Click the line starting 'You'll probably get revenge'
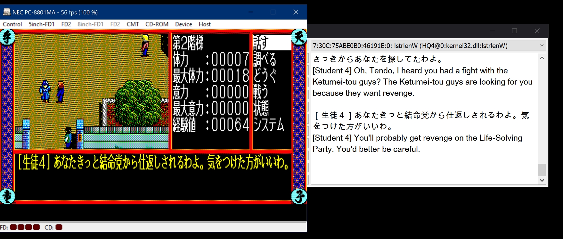 click(417, 138)
